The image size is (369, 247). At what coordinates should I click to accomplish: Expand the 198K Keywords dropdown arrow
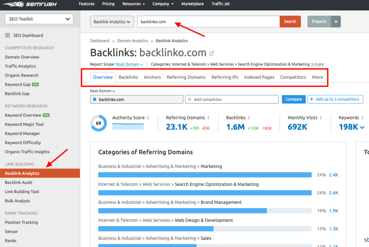pyautogui.click(x=362, y=128)
